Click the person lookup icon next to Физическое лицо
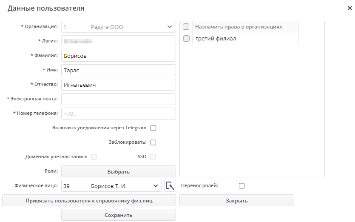The height and width of the screenshot is (222, 355). (x=170, y=186)
